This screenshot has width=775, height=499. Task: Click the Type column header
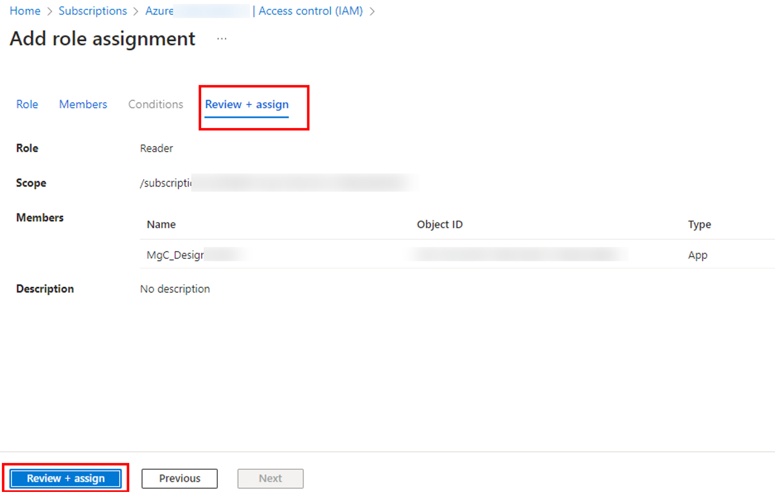point(699,224)
